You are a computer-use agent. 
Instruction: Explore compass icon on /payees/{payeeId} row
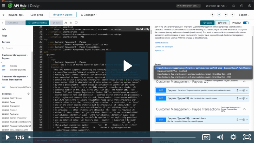tap(243, 98)
